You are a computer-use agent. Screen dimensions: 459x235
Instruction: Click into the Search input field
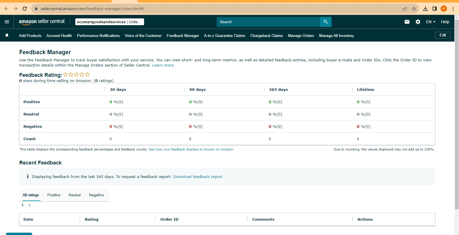point(268,22)
